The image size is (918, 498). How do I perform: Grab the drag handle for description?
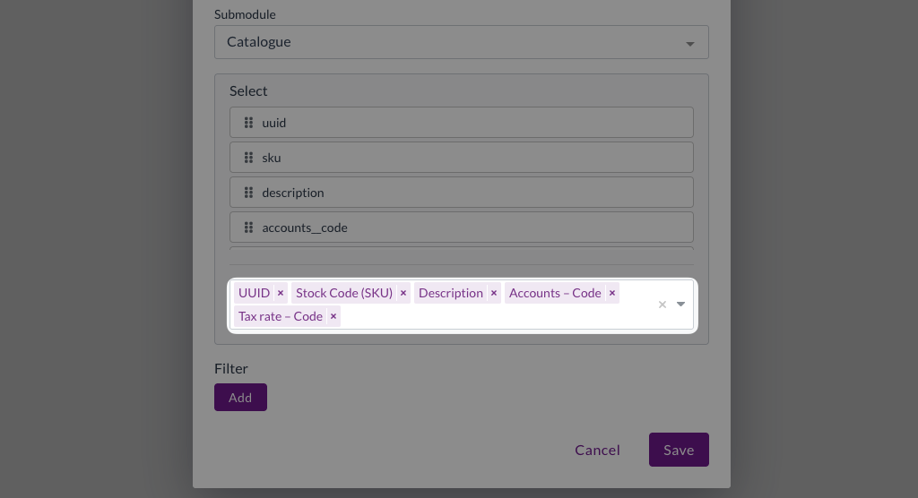click(248, 193)
